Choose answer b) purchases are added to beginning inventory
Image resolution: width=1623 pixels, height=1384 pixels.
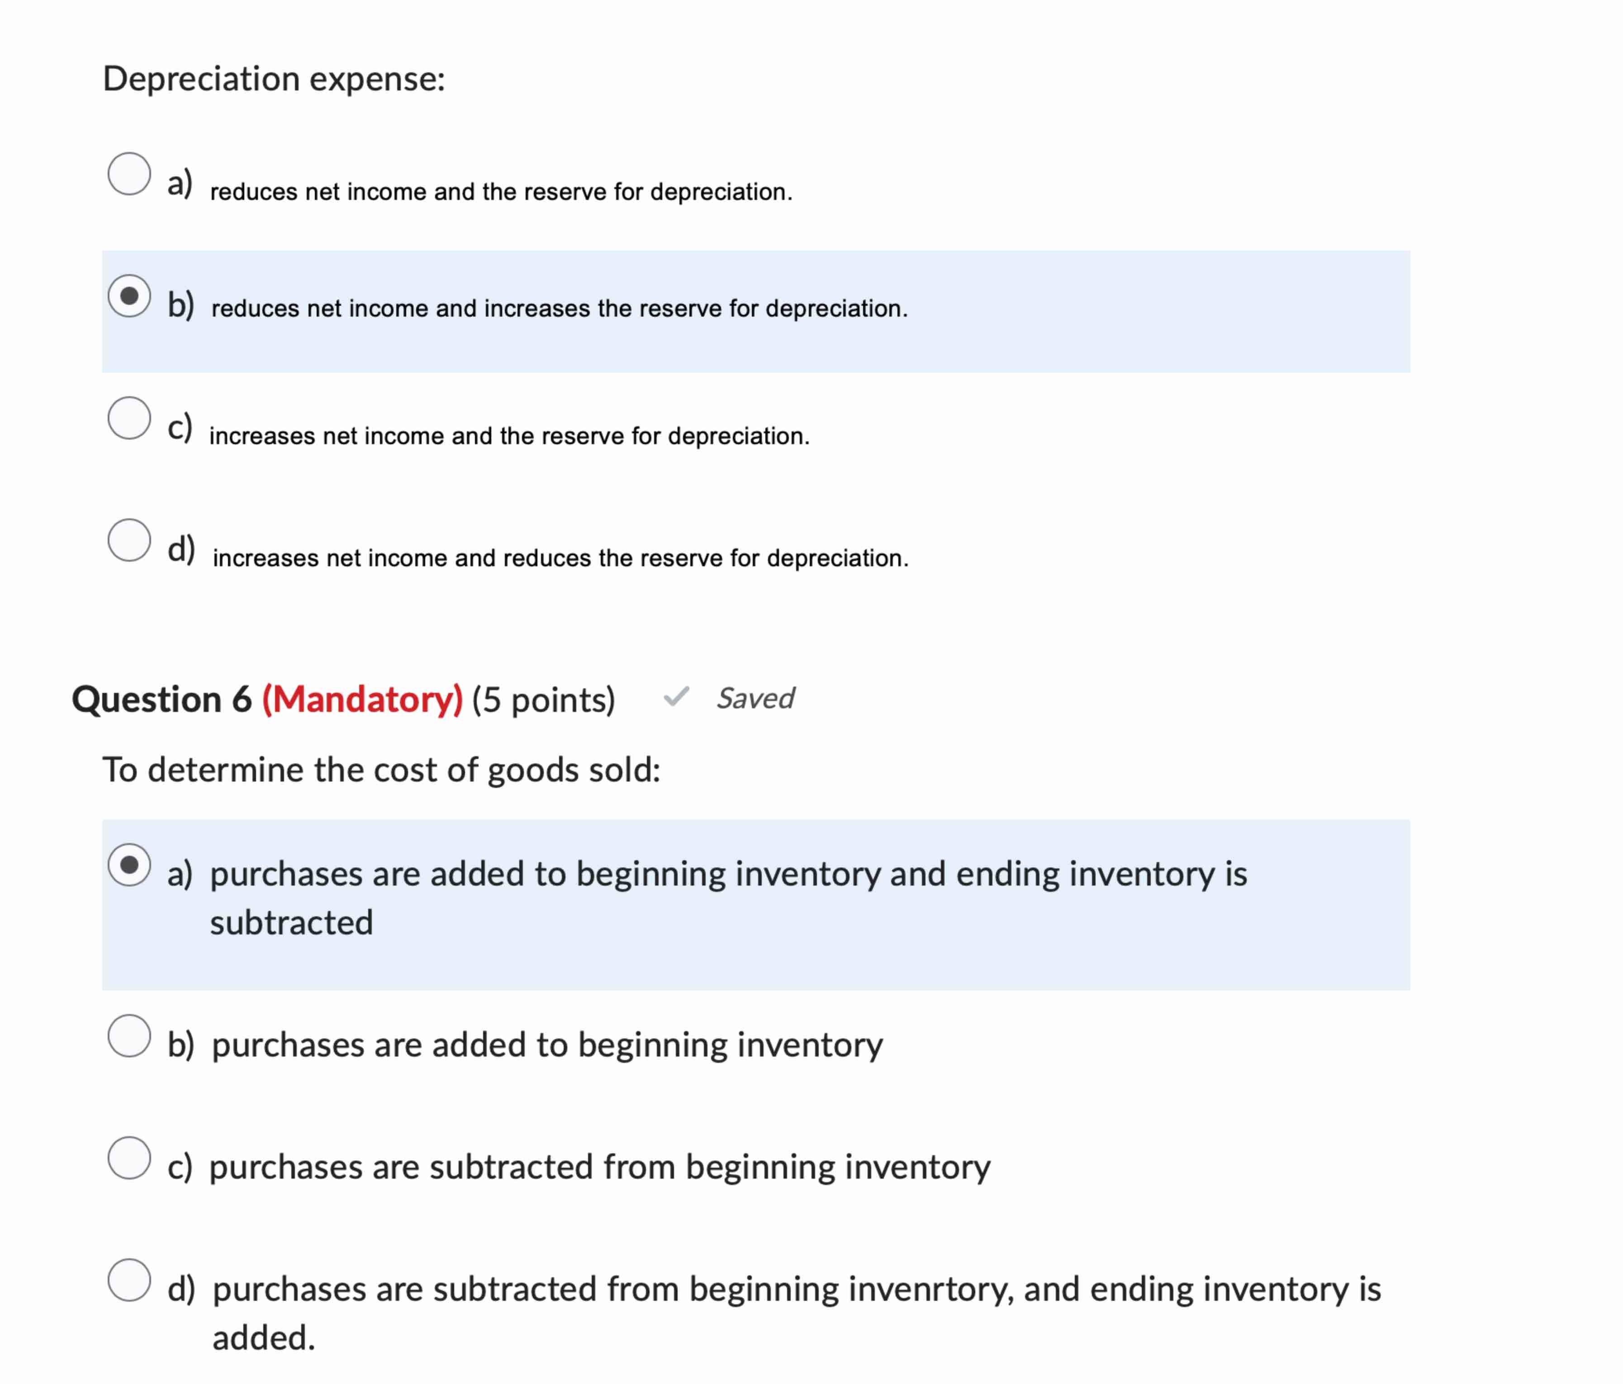pyautogui.click(x=130, y=1038)
